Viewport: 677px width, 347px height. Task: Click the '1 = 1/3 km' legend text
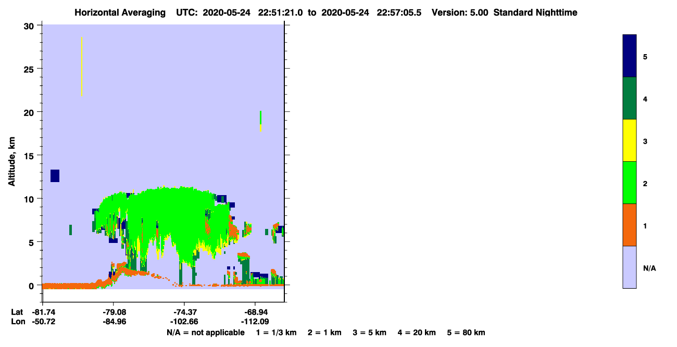(x=276, y=332)
